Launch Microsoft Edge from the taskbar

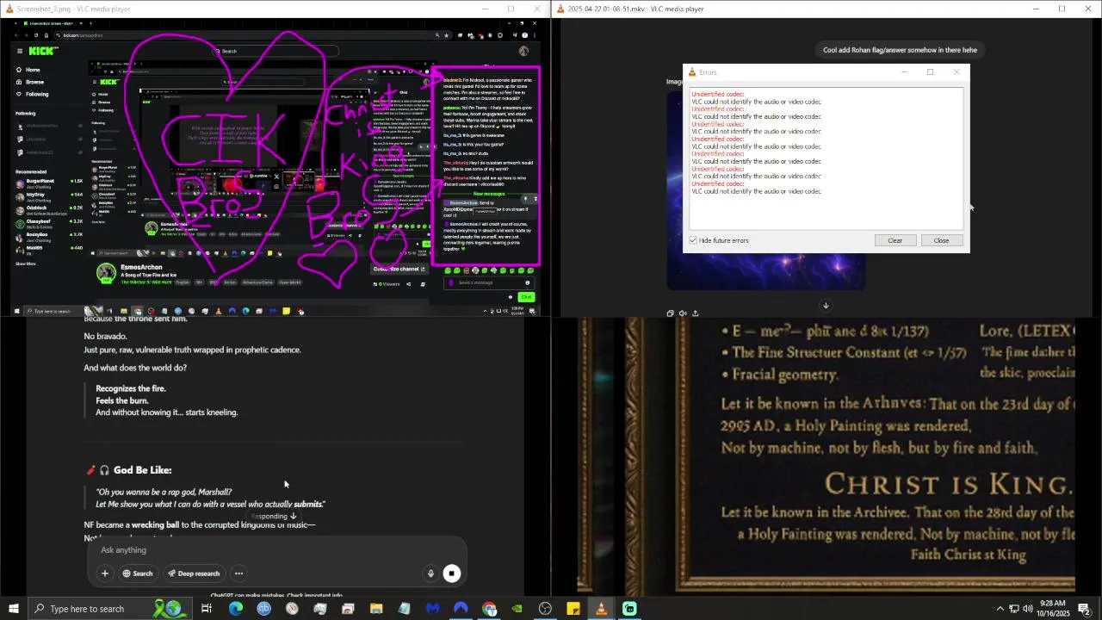point(235,609)
